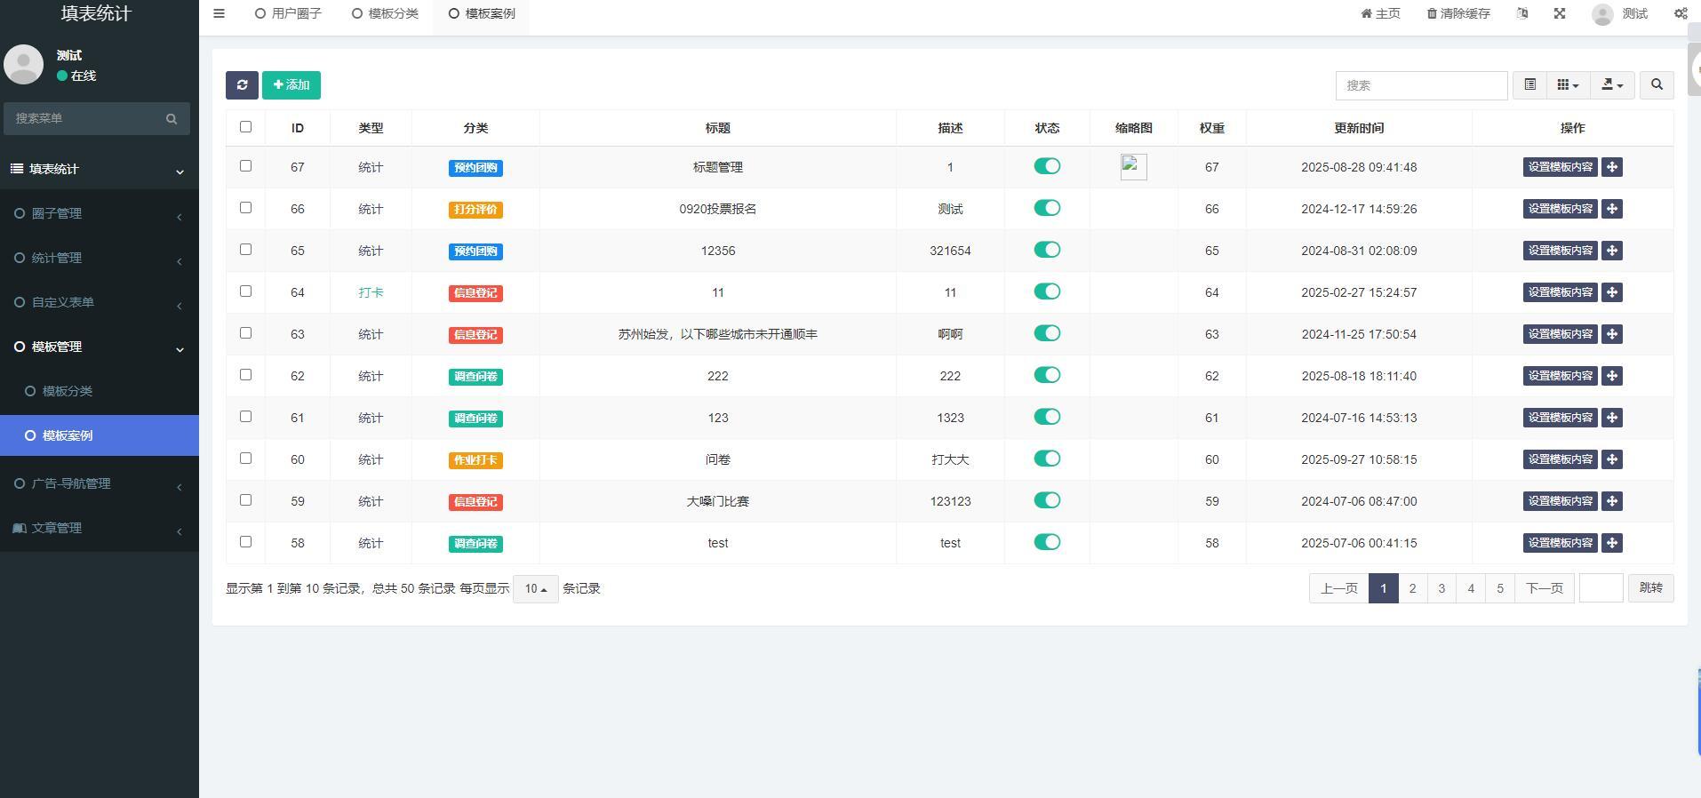
Task: Open the columns grid dropdown
Action: [x=1568, y=85]
